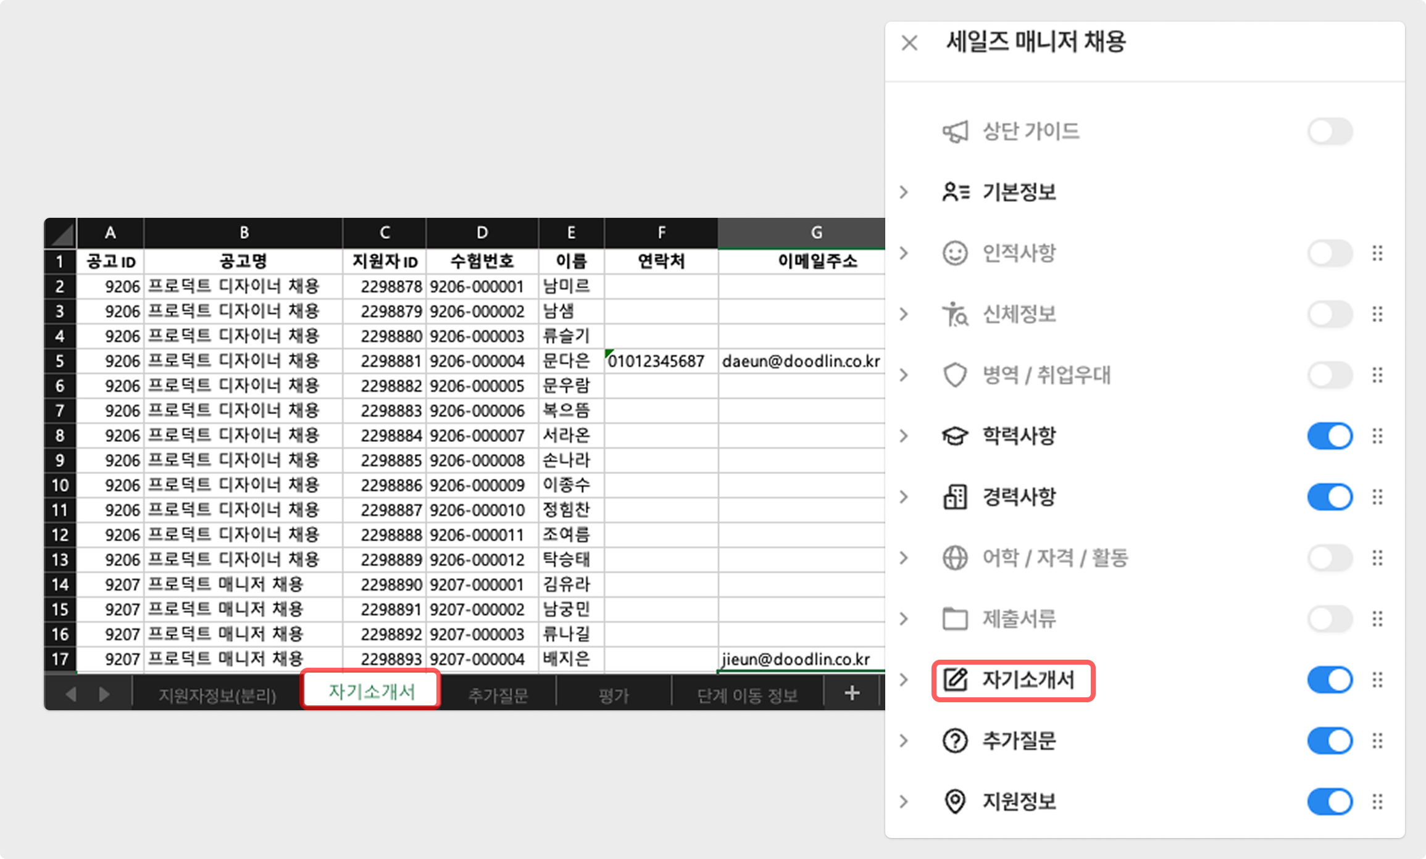Click the drag handle for 신체정보

(x=1377, y=314)
